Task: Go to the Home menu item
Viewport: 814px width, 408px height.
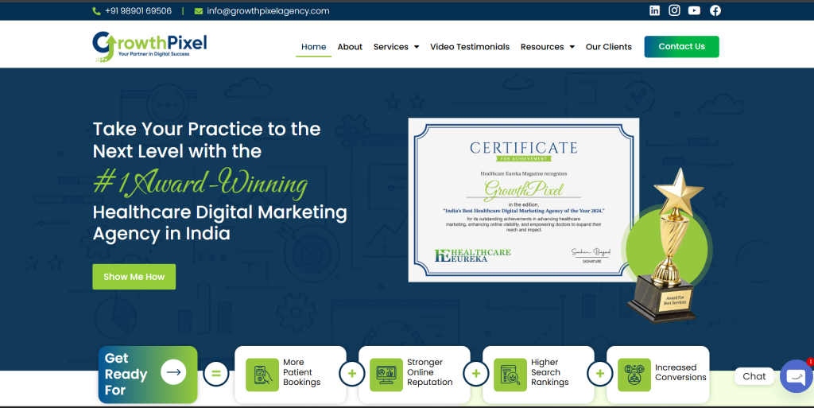Action: (313, 47)
